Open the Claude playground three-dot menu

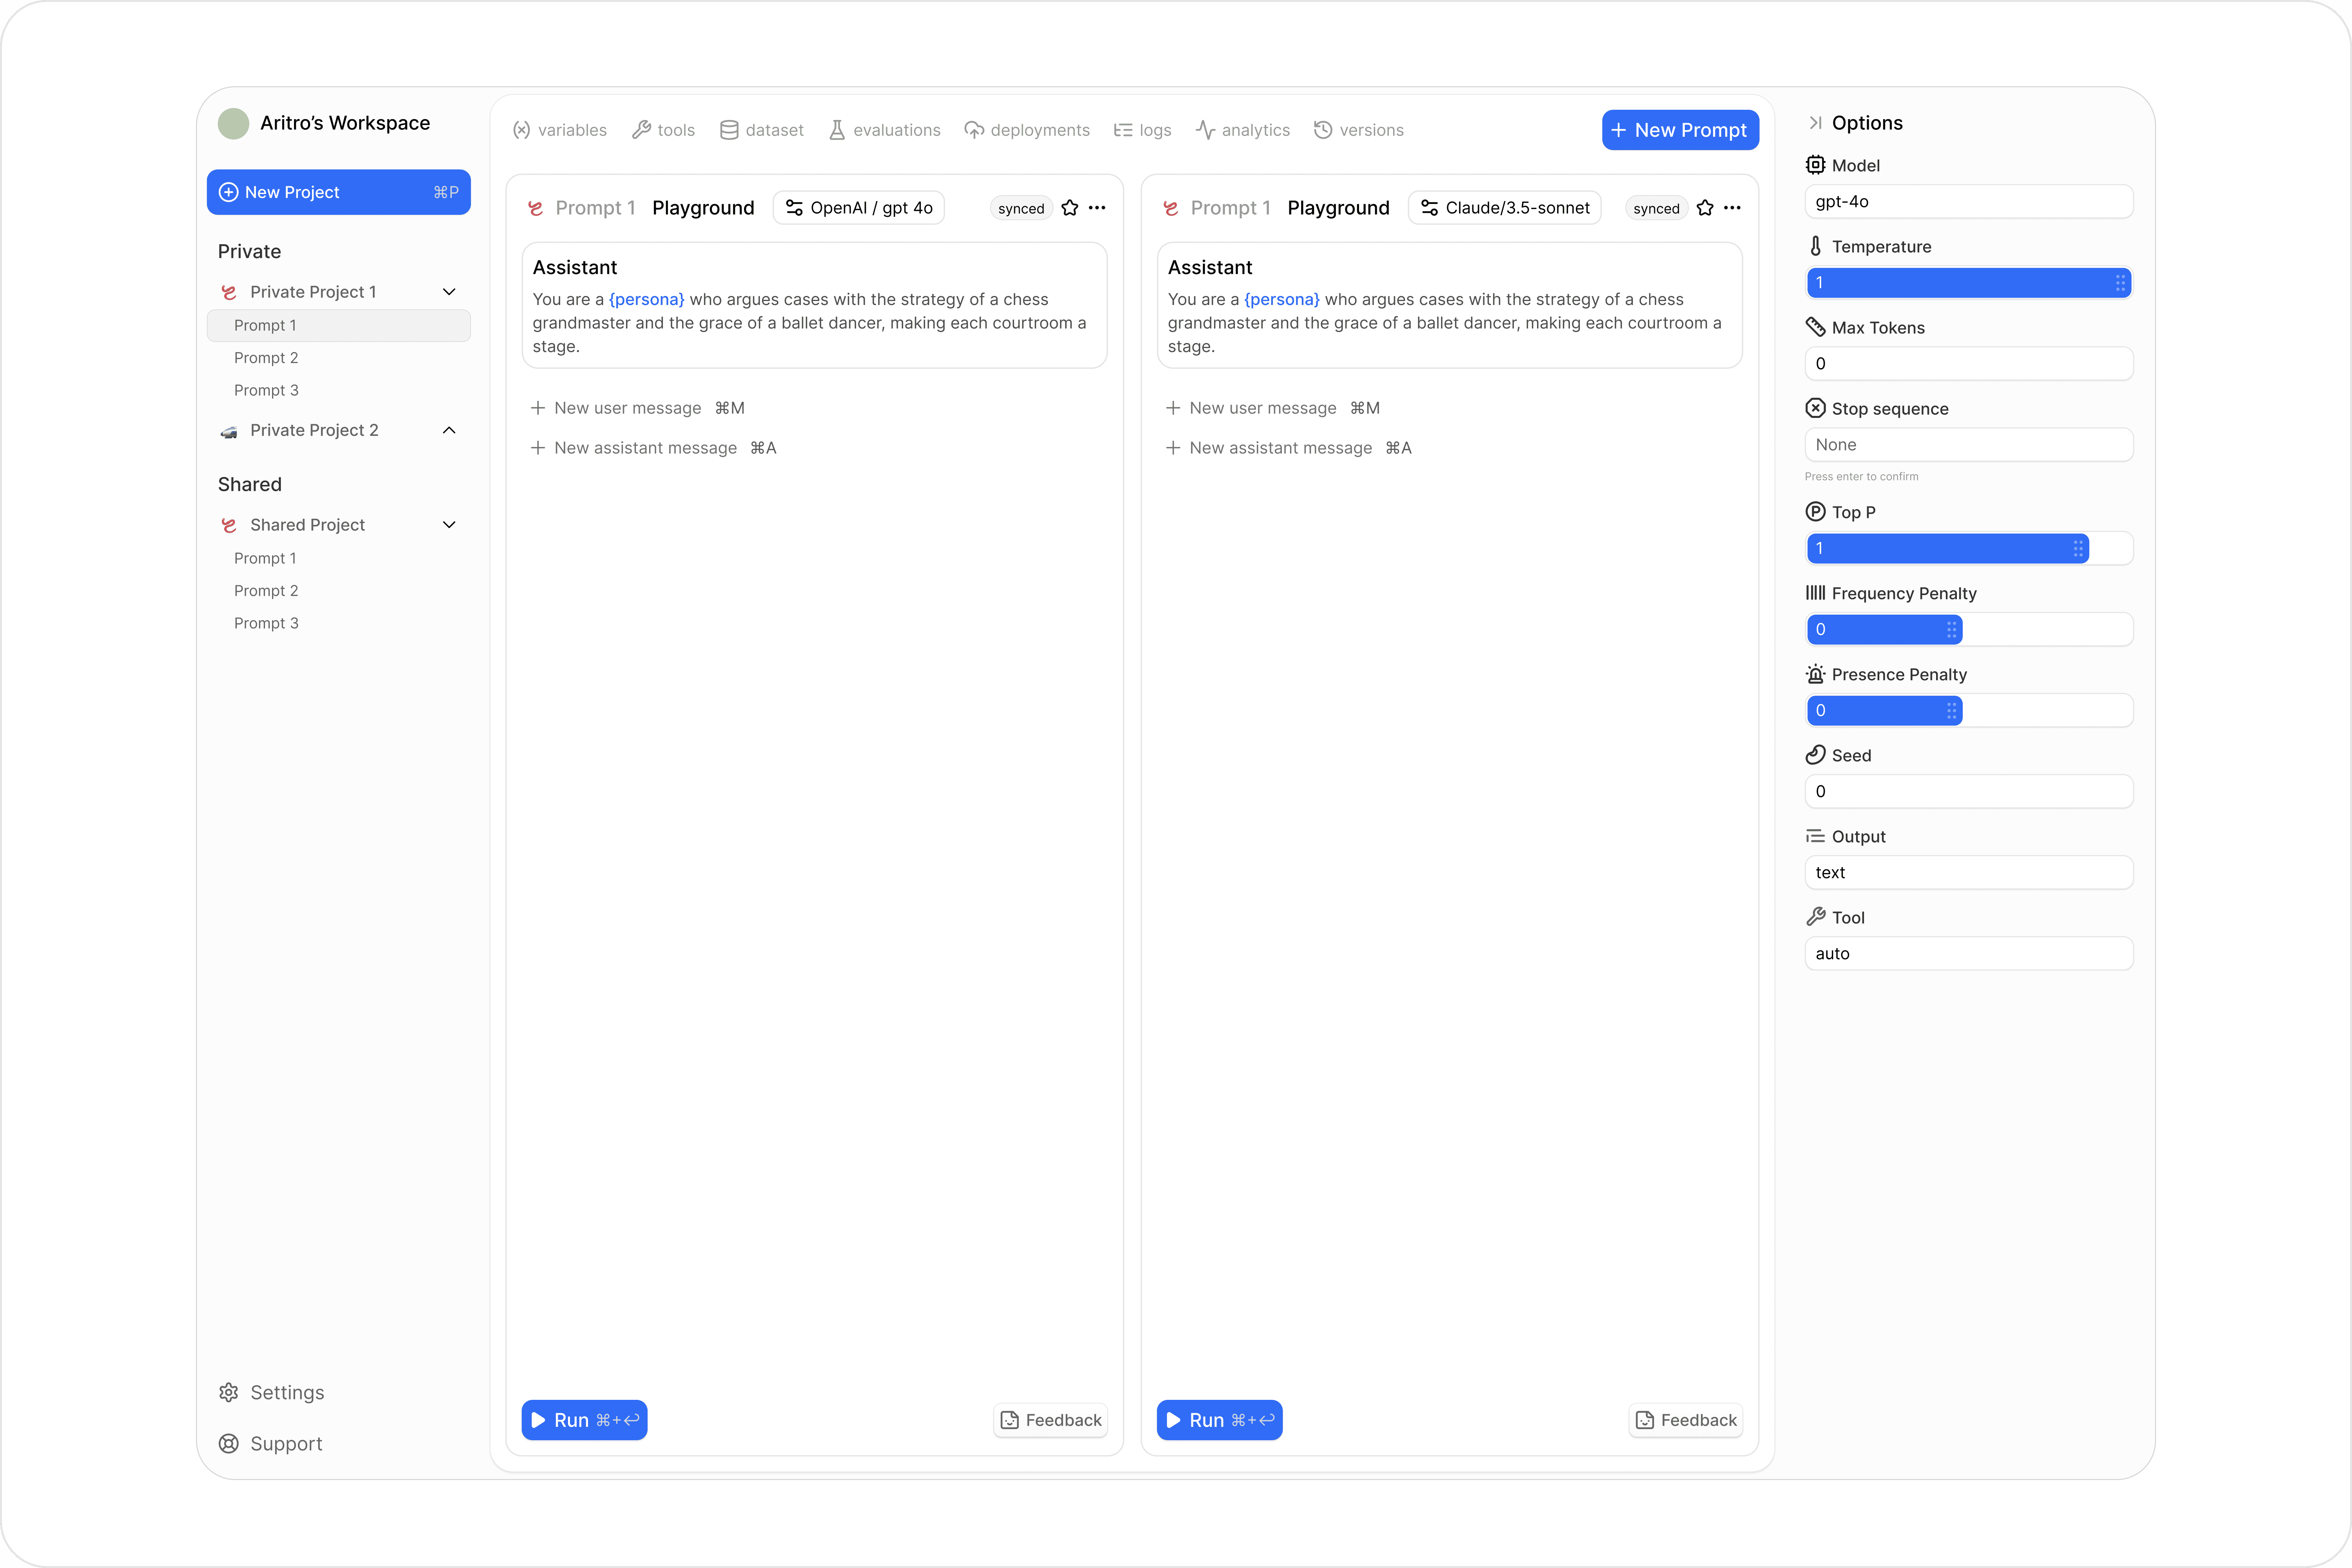coord(1732,208)
